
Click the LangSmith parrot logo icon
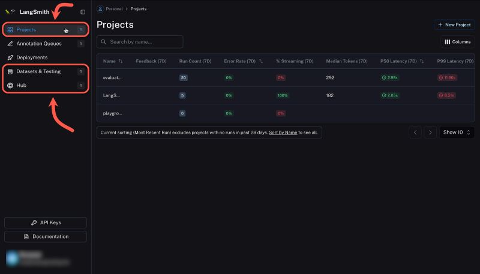point(10,11)
